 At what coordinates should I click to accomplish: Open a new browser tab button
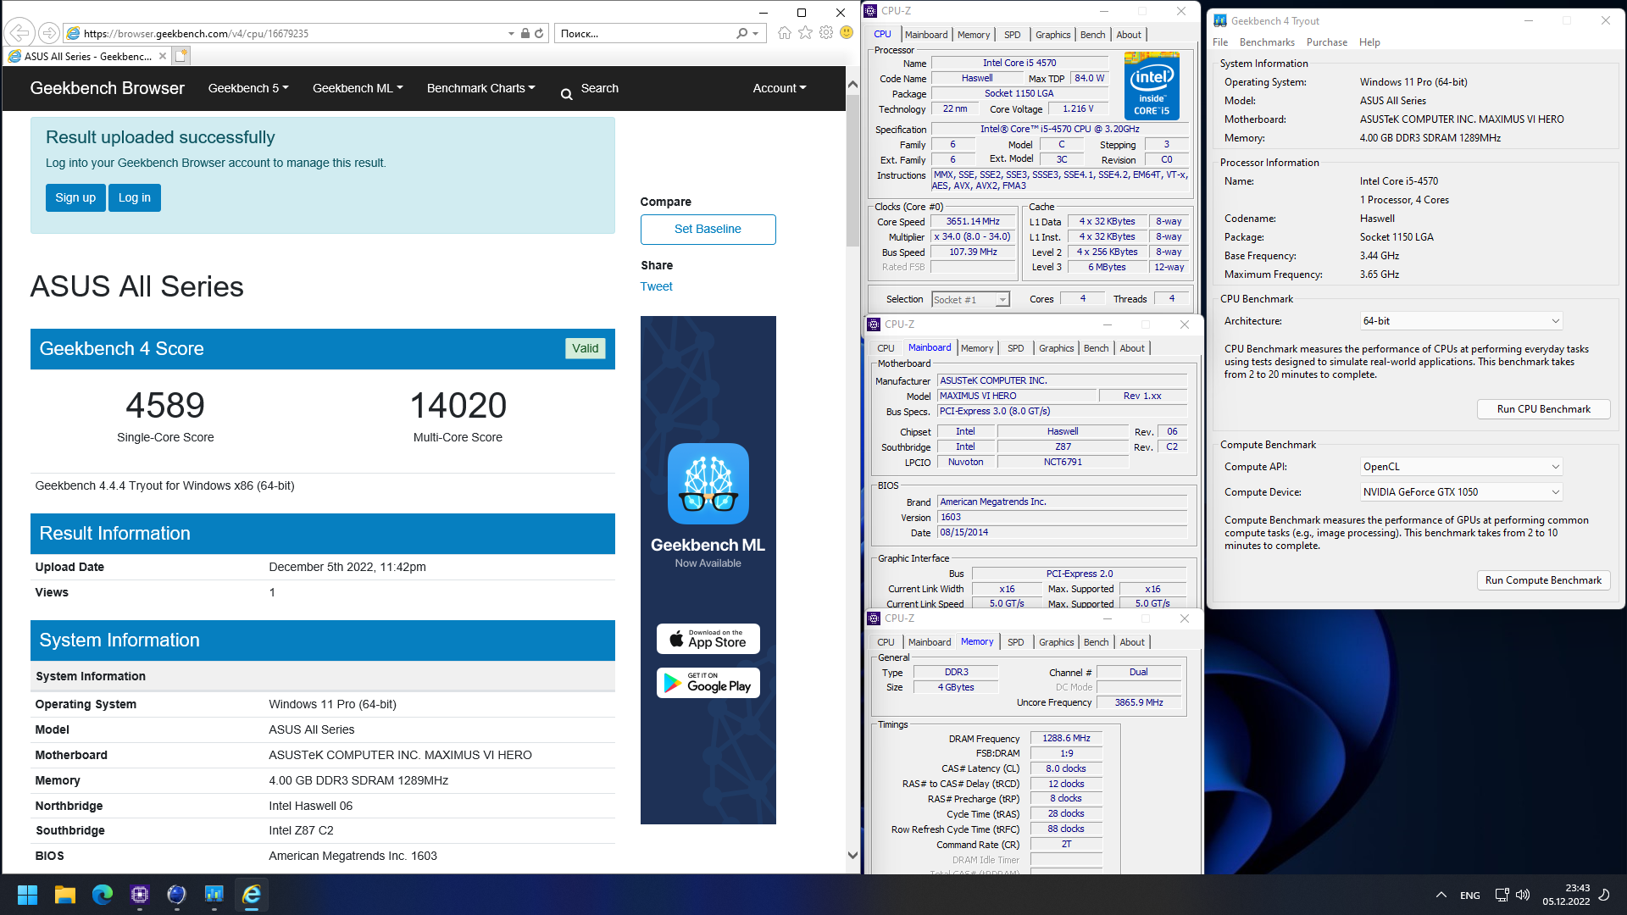click(x=181, y=56)
